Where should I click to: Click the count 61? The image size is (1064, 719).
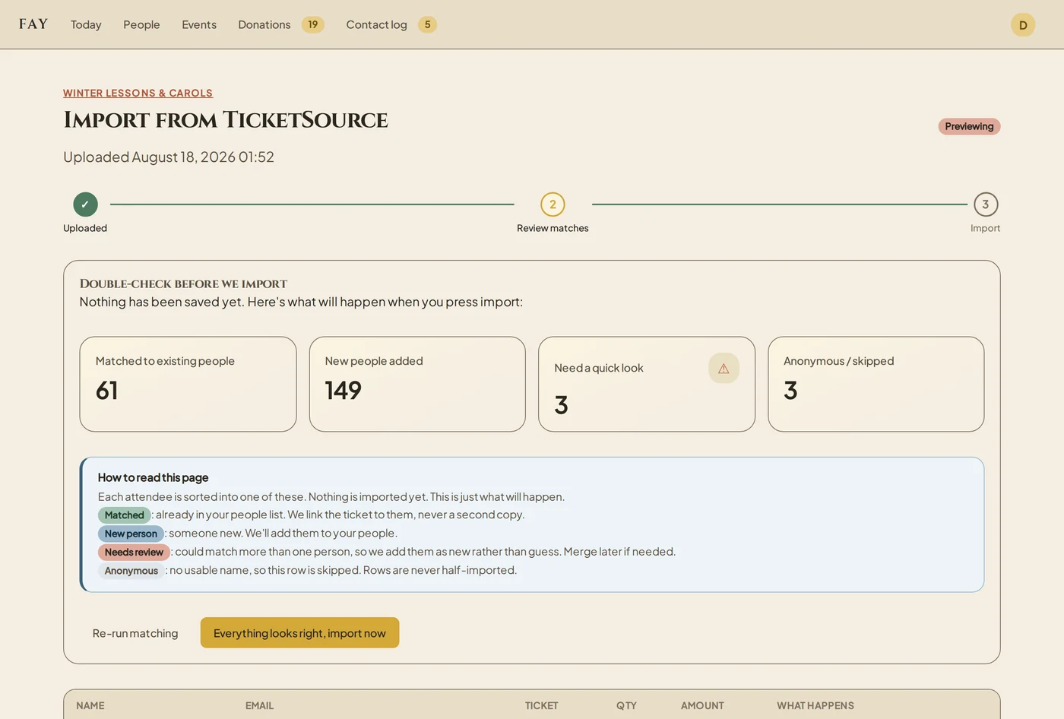[x=106, y=390]
